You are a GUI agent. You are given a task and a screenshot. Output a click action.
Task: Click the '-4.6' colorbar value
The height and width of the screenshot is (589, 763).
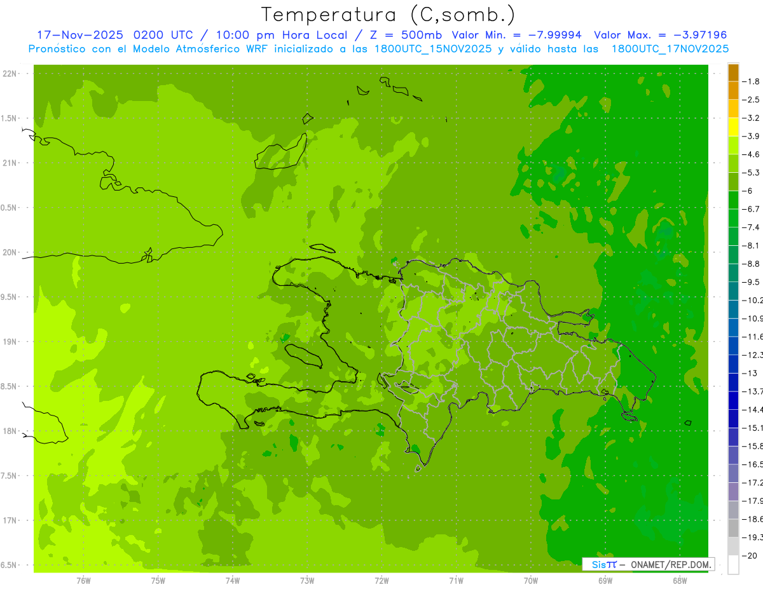coord(750,154)
